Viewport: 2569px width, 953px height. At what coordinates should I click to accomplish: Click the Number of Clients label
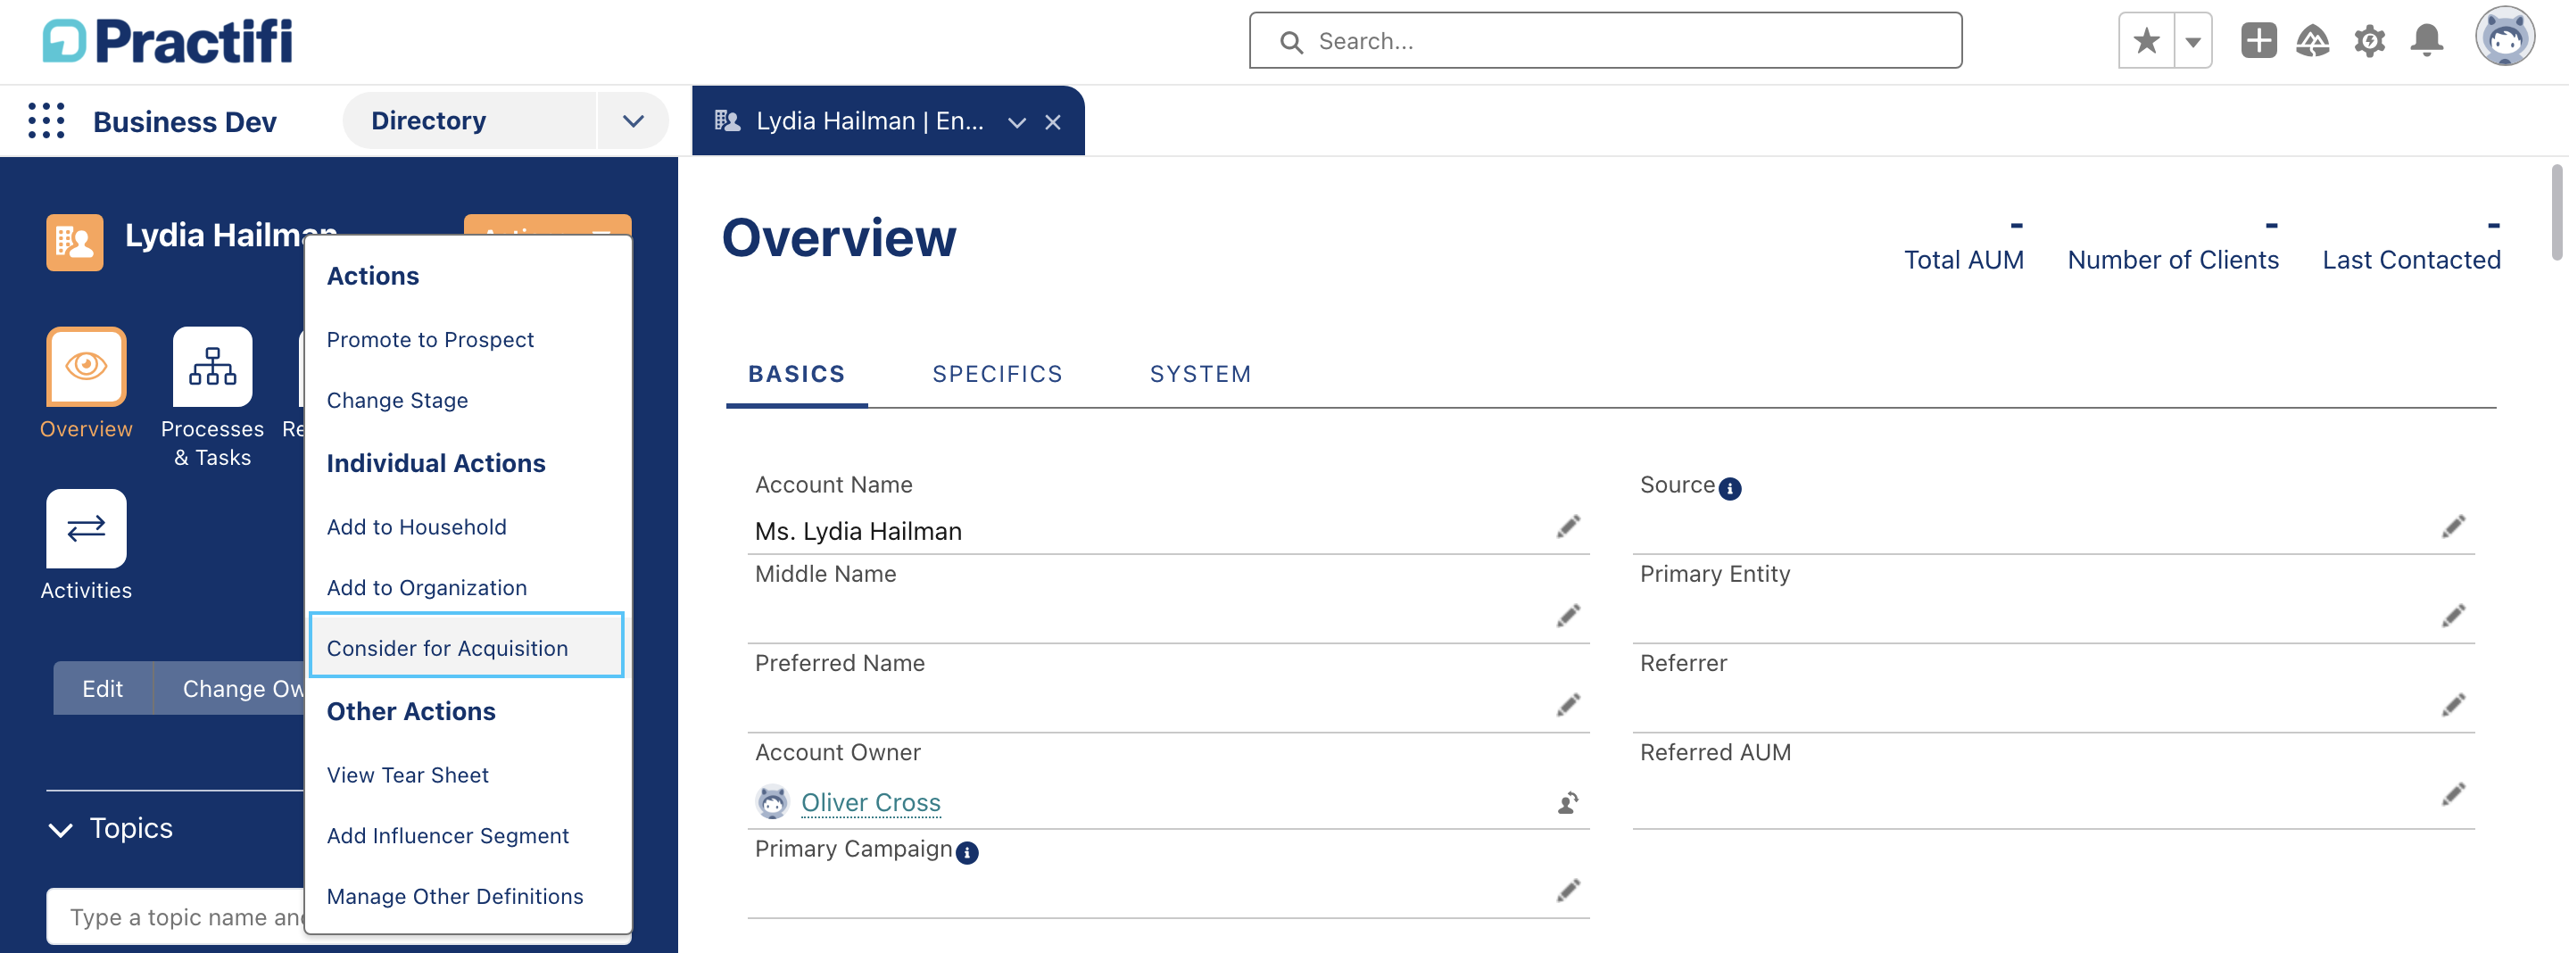coord(2172,259)
